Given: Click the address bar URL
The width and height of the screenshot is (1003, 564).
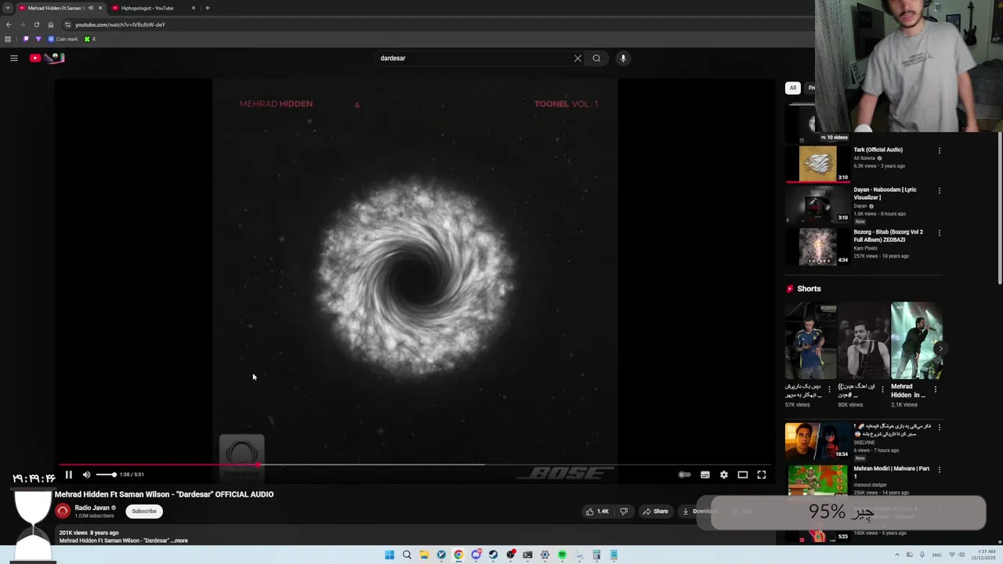Looking at the screenshot, I should tap(120, 24).
